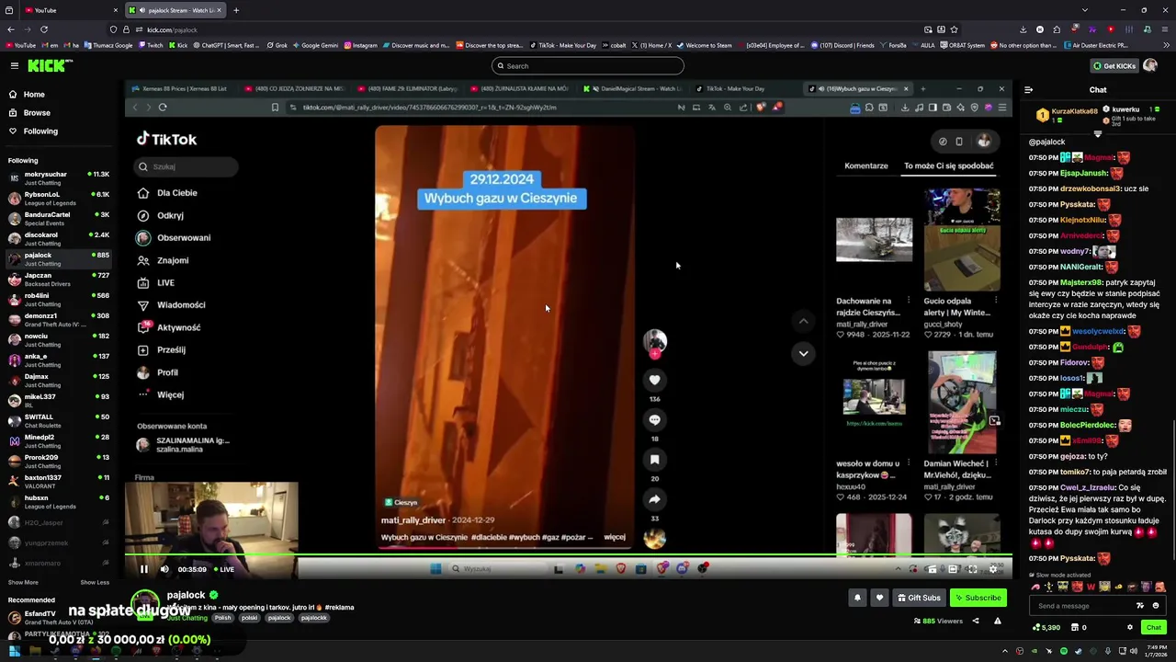Enter fullscreen on stream player
The height and width of the screenshot is (662, 1176).
973,569
